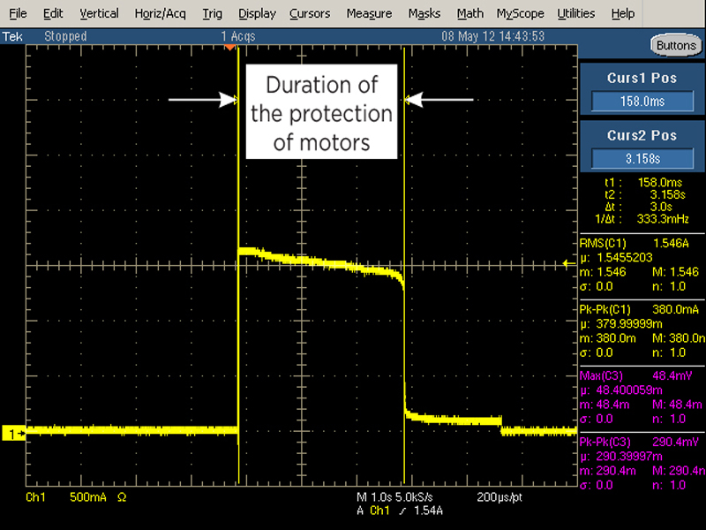The image size is (706, 530).
Task: Click the Pk-Pk(C1) mean 'µ: 379.99999m'
Action: click(x=621, y=323)
